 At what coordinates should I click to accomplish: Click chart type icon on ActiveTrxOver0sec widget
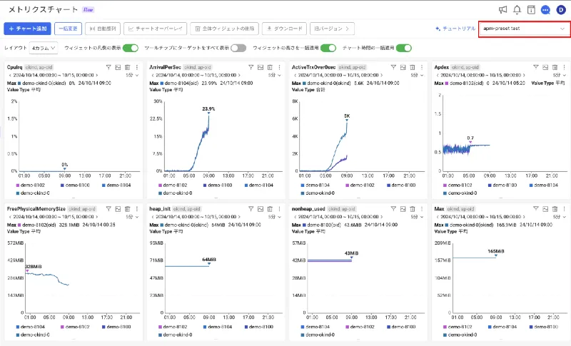click(403, 67)
